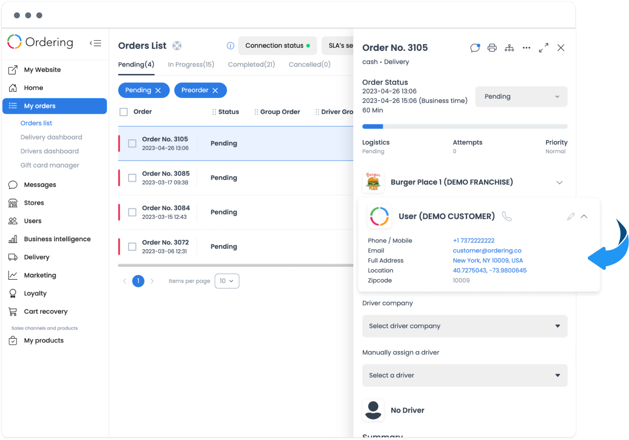Tick checkbox for Order No. 3084
This screenshot has height=440, width=629.
click(x=132, y=212)
